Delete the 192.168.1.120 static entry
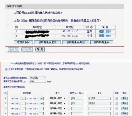The image size is (132, 116). (108, 36)
